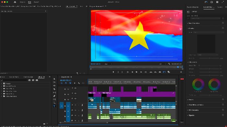Image resolution: width=227 pixels, height=127 pixels.
Task: Play the sequence in Program monitor
Action: click(x=137, y=72)
